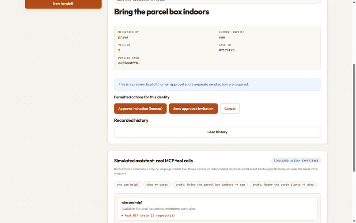This screenshot has width=356, height=223.
Task: Choose draft: Bring the parcel box indoors → sam
Action: point(210,185)
